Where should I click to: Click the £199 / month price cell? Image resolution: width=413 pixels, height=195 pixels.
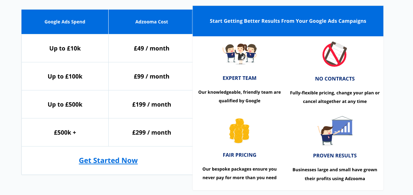click(x=152, y=105)
